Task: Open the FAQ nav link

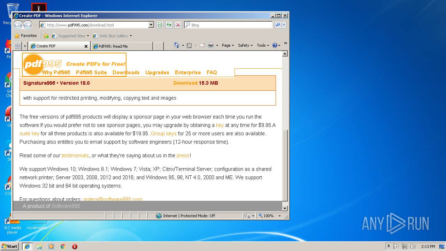Action: pyautogui.click(x=212, y=73)
